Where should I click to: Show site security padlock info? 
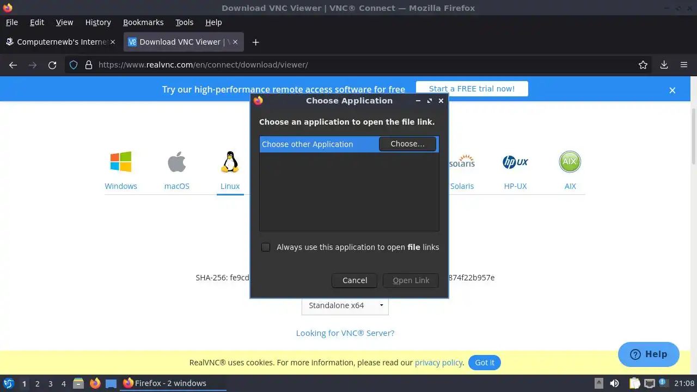pos(89,65)
